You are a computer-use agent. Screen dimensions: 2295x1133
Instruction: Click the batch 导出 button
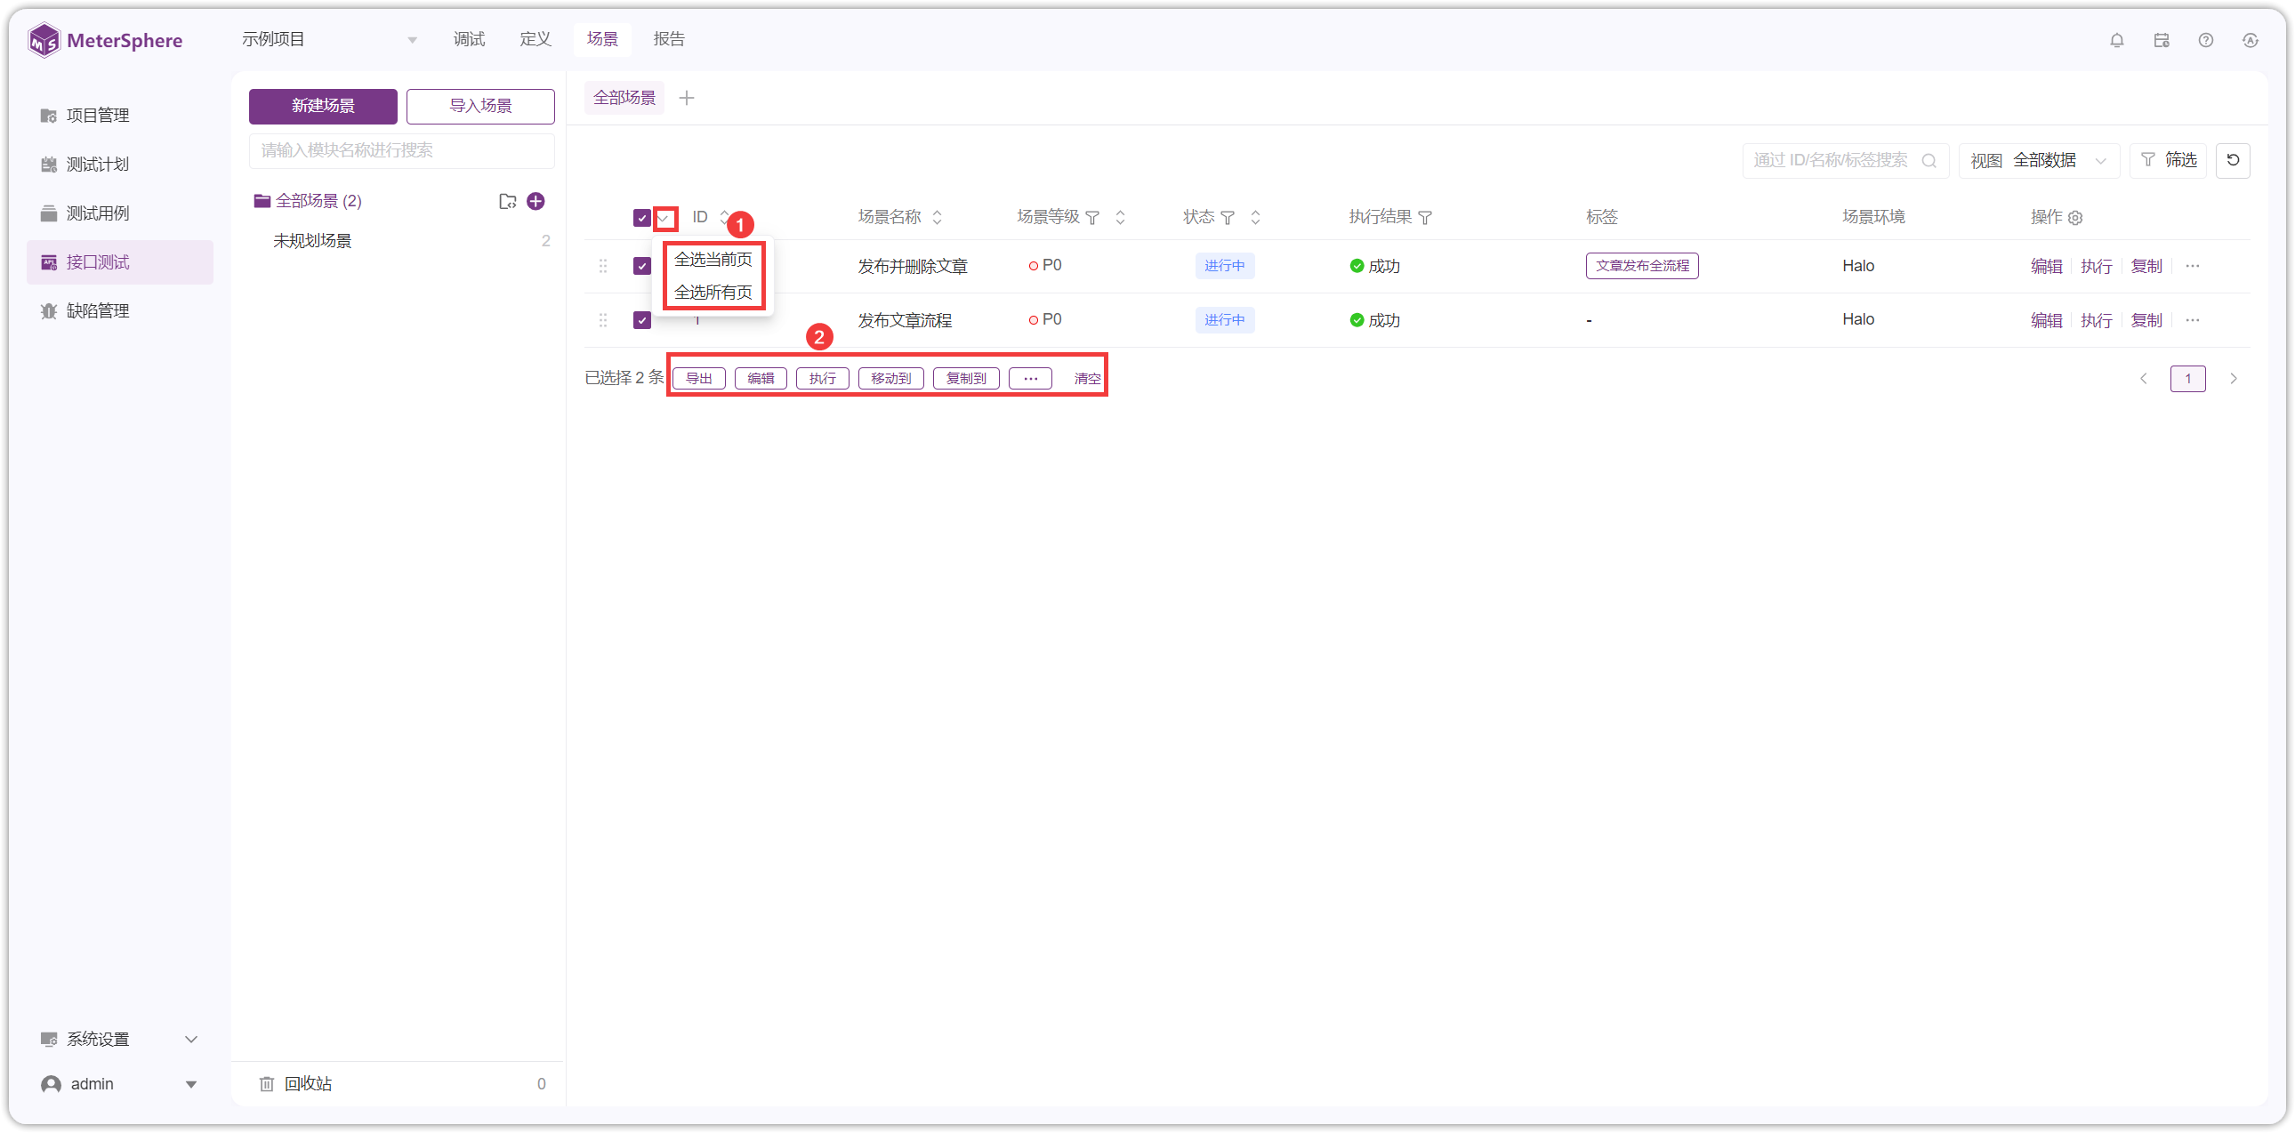point(698,379)
